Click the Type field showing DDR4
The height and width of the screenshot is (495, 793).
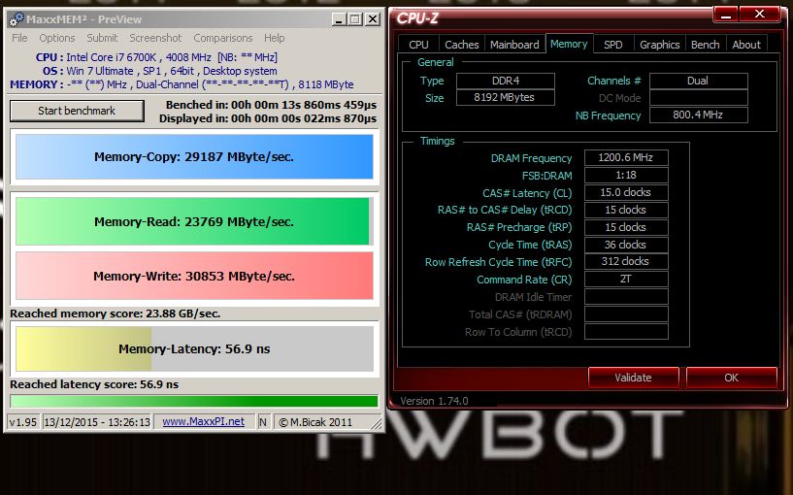pyautogui.click(x=506, y=81)
